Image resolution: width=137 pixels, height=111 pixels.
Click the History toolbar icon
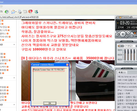tap(7, 12)
